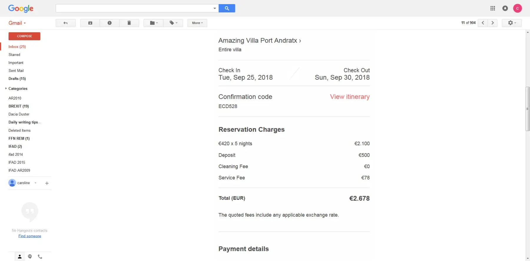Show the Hangouts contacts person tab
The image size is (530, 261).
pos(20,257)
